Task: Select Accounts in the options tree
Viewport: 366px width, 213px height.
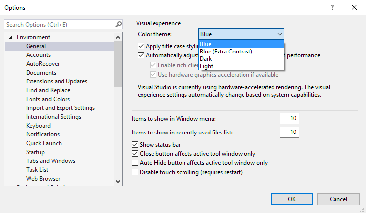Action: point(38,55)
